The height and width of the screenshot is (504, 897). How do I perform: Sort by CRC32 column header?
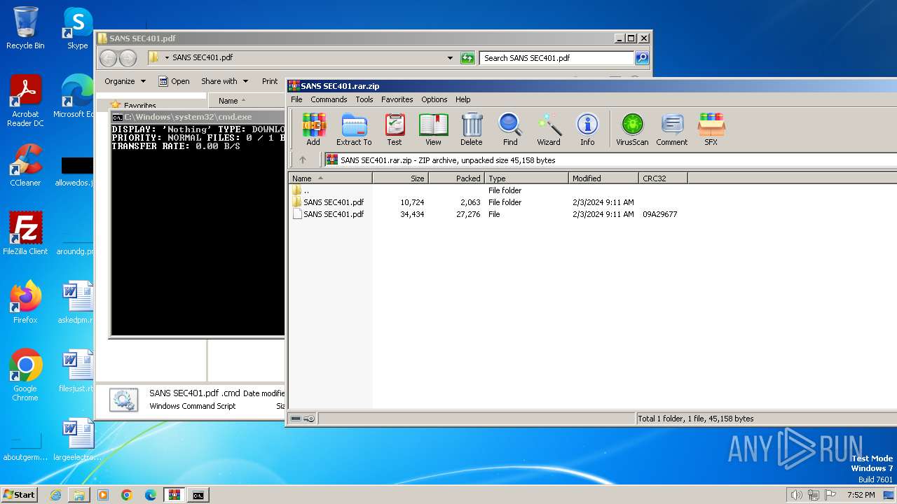coord(663,178)
